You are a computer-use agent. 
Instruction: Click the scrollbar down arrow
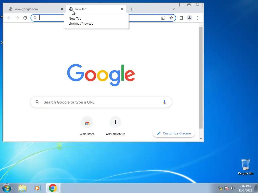click(201, 139)
